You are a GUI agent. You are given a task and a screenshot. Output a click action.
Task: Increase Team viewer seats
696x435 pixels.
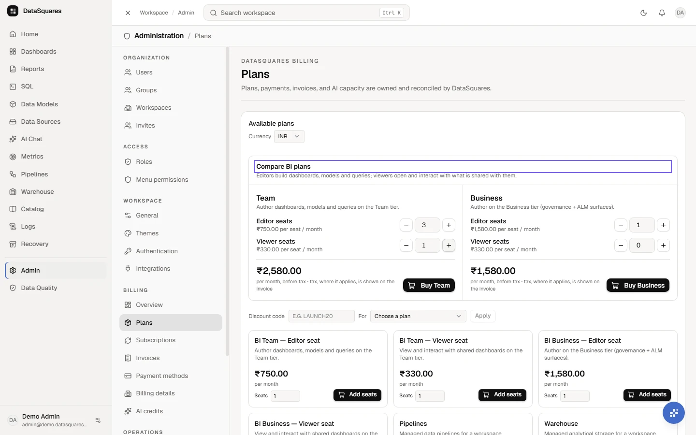(x=449, y=246)
